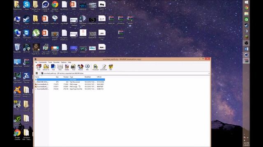Screen dimensions: 263x147
Task: Expand the archive path dropdown arrow
Action: click(209, 73)
